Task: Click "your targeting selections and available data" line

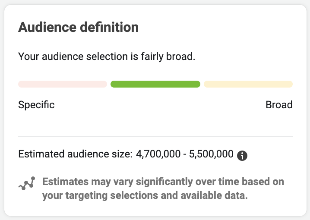Action: [x=145, y=195]
